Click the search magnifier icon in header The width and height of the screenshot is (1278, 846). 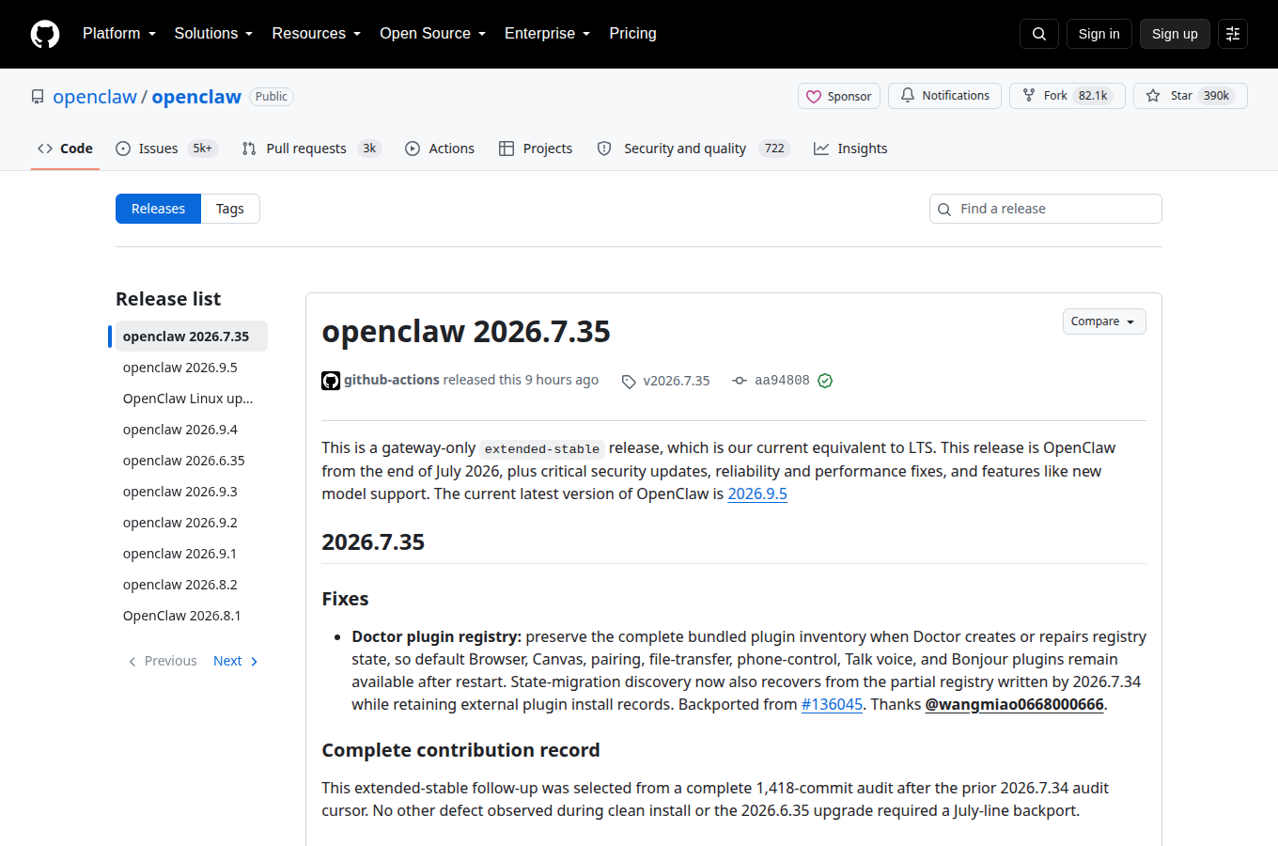(1039, 34)
